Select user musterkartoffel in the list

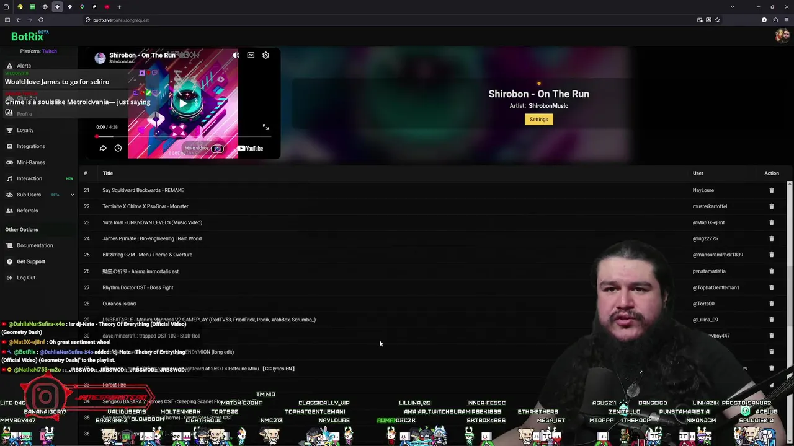click(710, 206)
